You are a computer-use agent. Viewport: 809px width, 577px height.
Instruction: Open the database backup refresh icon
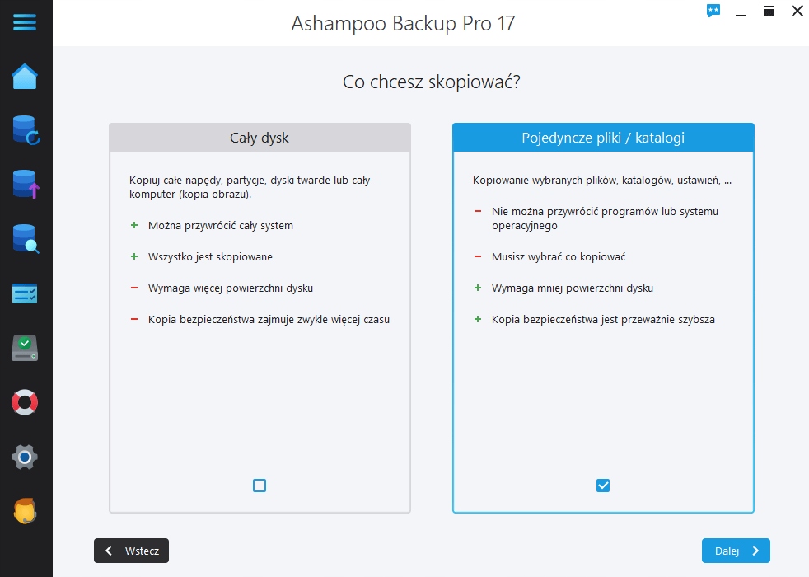(26, 130)
